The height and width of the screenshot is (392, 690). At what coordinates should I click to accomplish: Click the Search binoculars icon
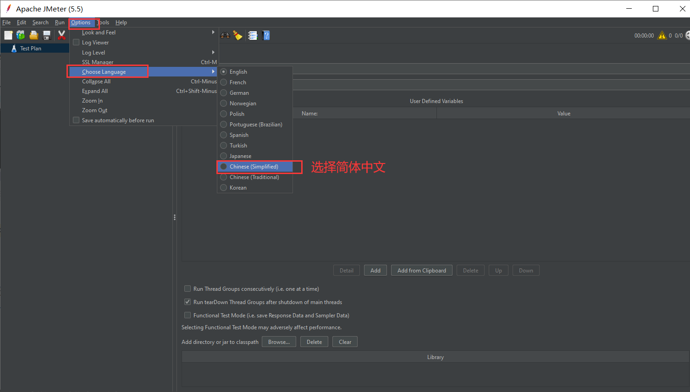click(225, 35)
